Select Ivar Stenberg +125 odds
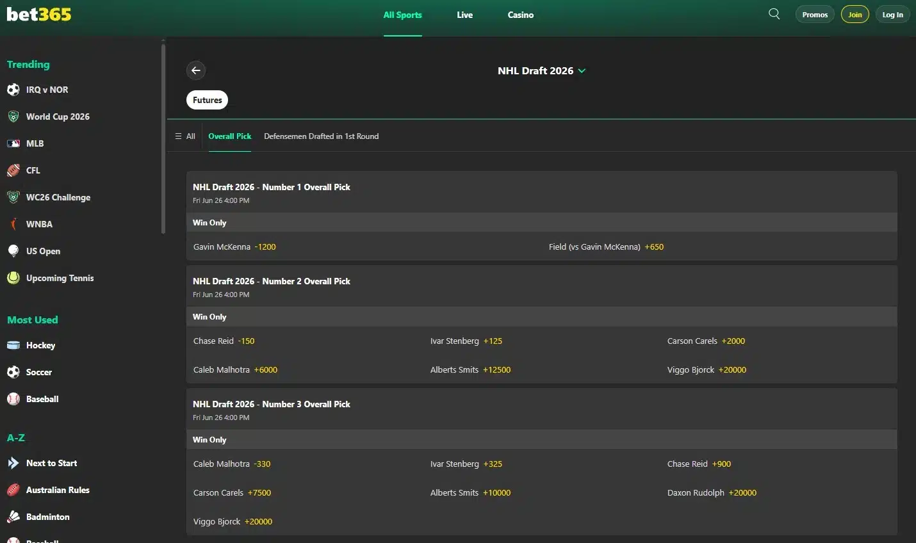916x543 pixels. [x=466, y=341]
